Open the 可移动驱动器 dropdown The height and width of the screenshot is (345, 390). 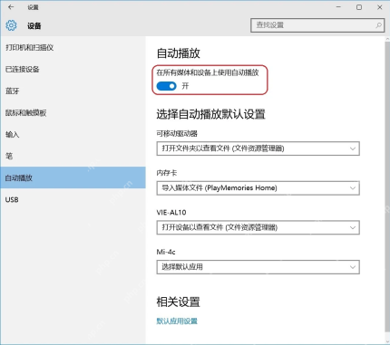point(258,149)
